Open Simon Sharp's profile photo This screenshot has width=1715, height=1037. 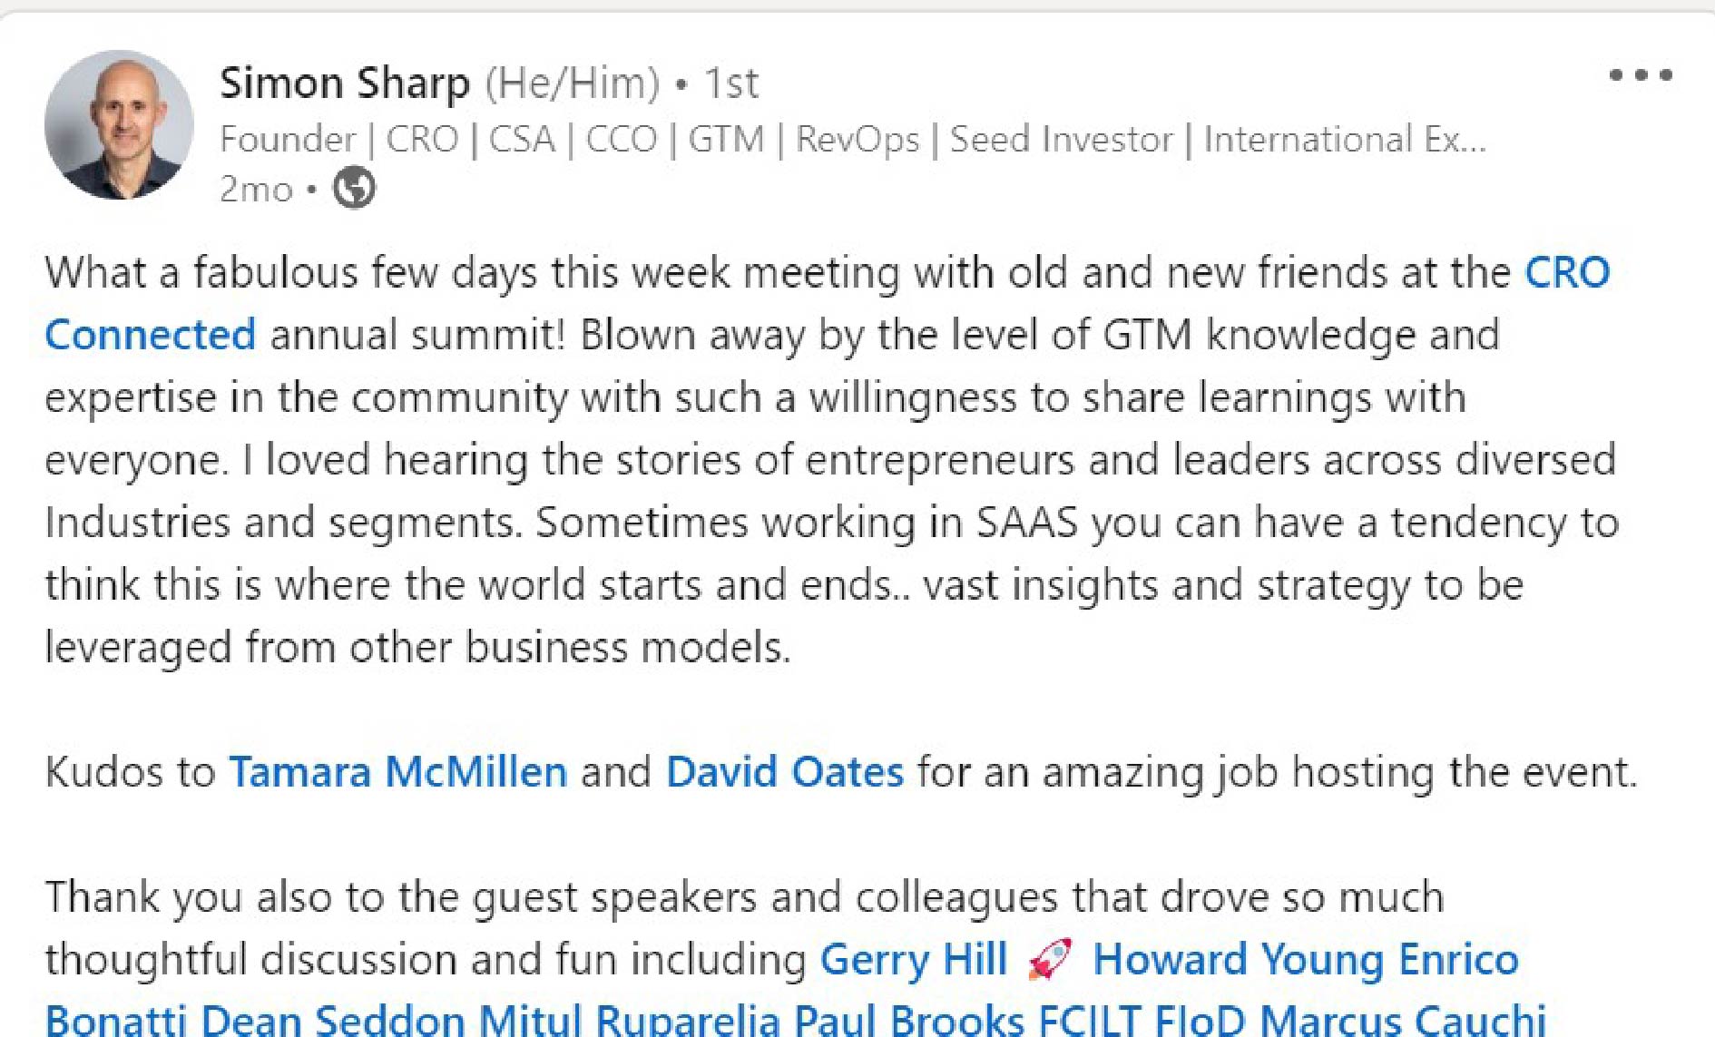[x=119, y=124]
